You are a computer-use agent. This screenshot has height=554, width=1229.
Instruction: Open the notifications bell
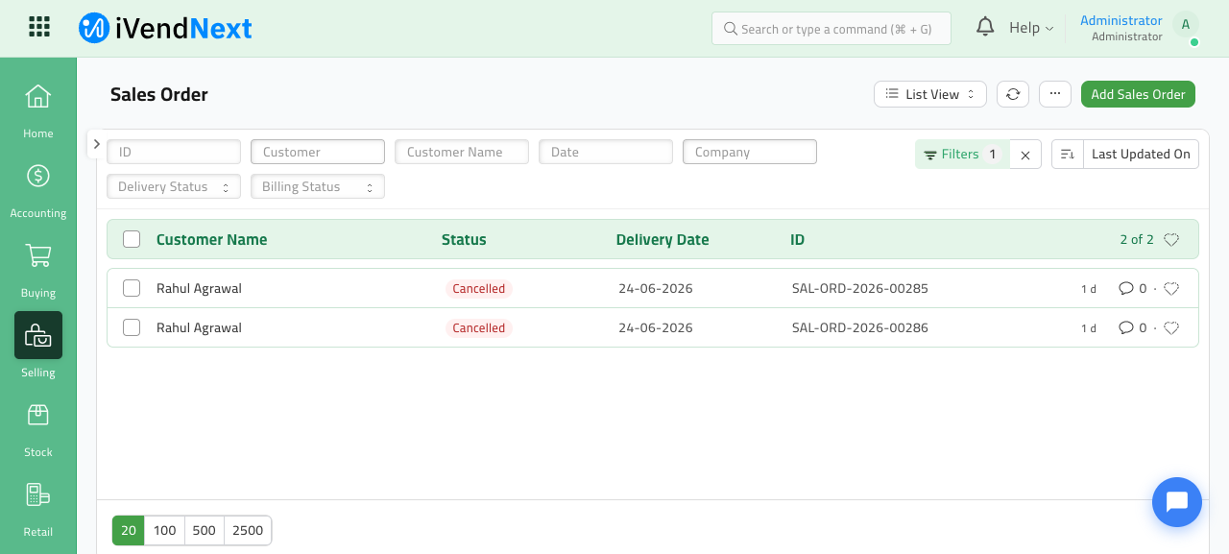point(985,27)
